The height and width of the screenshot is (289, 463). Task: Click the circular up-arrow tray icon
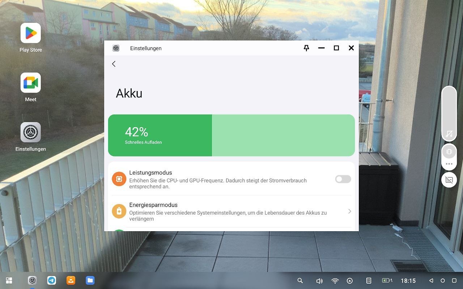350,281
